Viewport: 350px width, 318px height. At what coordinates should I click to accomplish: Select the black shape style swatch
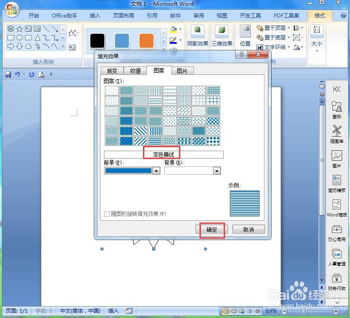[x=97, y=41]
